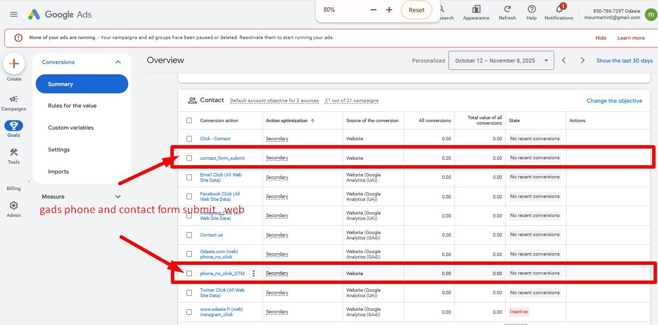The image size is (658, 325).
Task: Open Billing in the left sidebar
Action: [14, 188]
